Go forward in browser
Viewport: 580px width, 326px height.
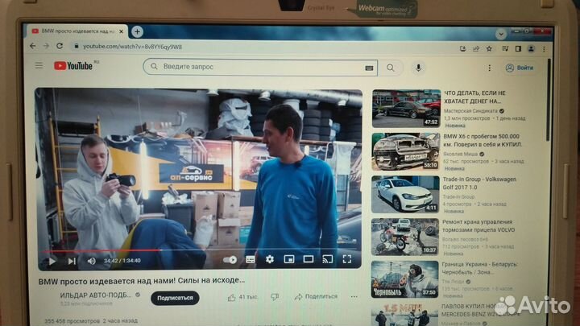[46, 46]
